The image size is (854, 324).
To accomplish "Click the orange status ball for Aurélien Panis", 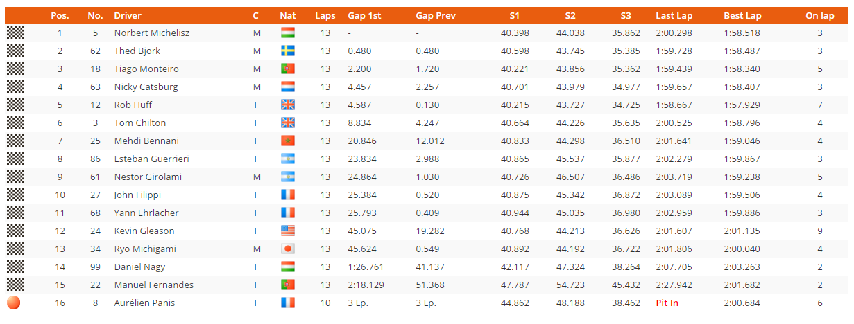I will pyautogui.click(x=14, y=303).
